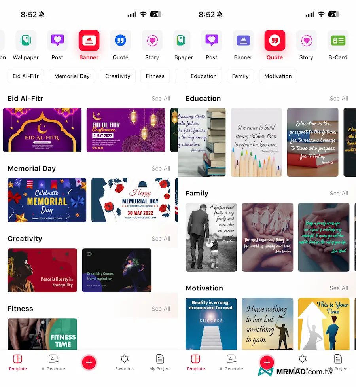The width and height of the screenshot is (356, 387).
Task: Open My Project on the left screen
Action: [160, 362]
